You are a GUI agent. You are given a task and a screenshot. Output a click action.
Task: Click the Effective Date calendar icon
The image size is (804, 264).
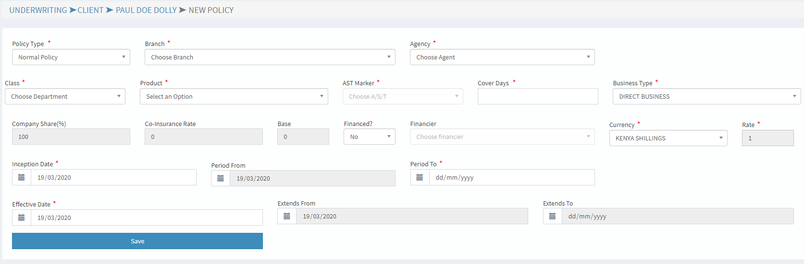[22, 218]
